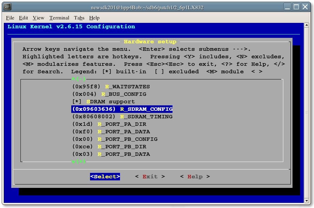The width and height of the screenshot is (314, 208).
Task: Click the scroll-up arrow of terminal scrollbar
Action: 306,25
